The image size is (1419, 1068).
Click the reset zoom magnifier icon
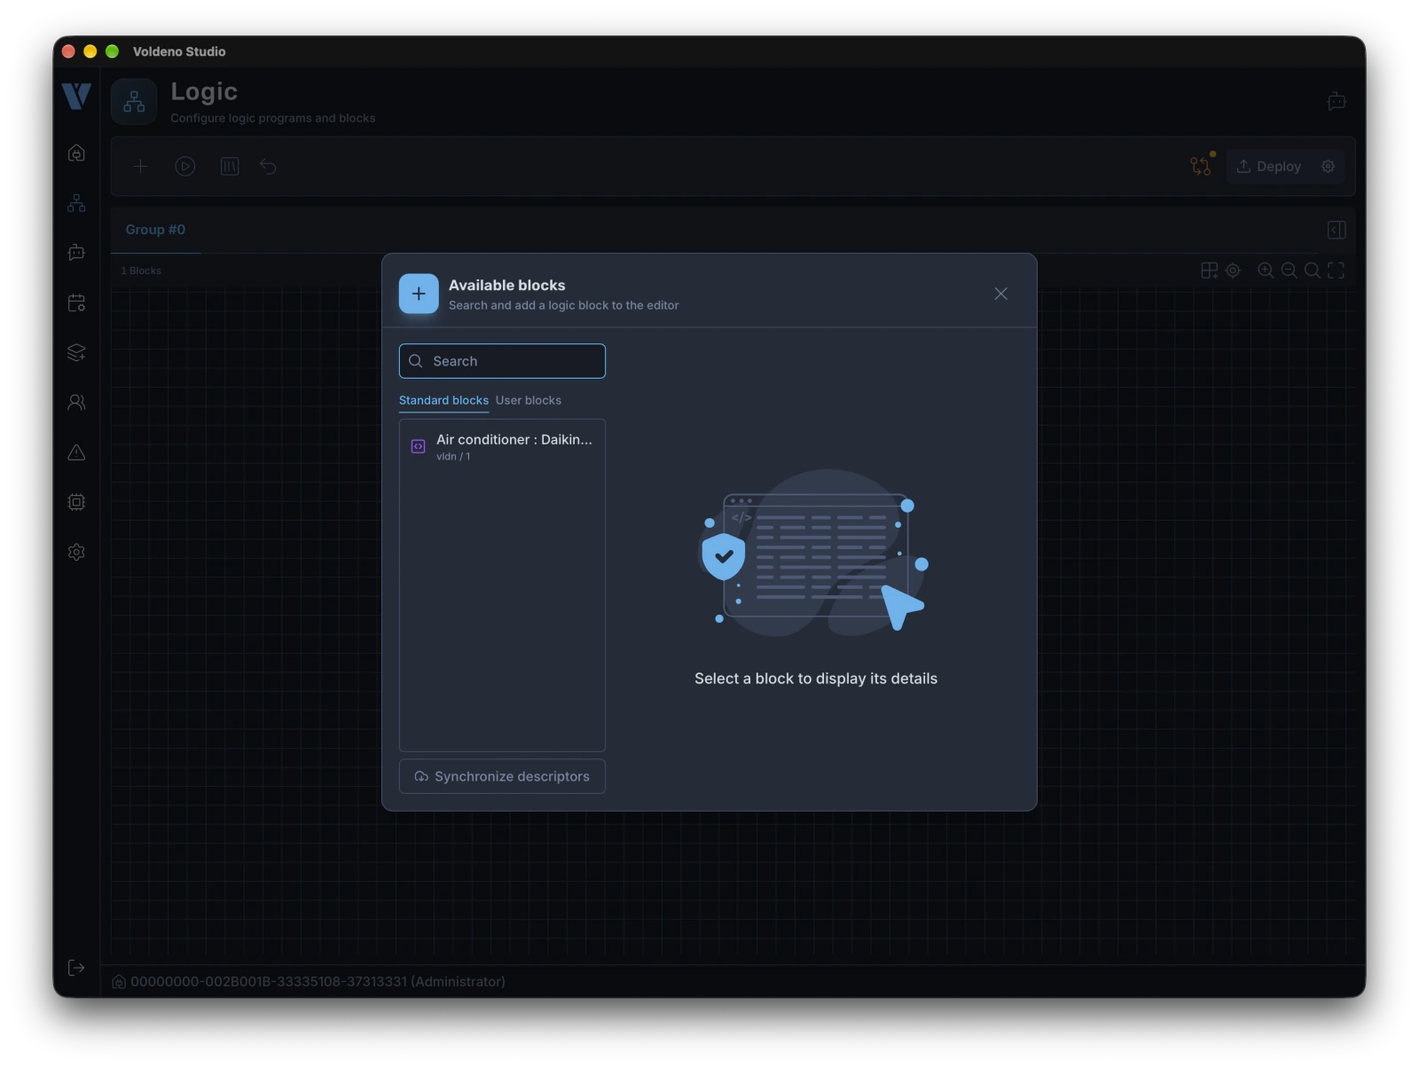(x=1313, y=271)
